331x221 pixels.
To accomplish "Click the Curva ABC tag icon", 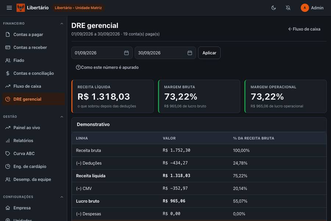I will (8, 154).
